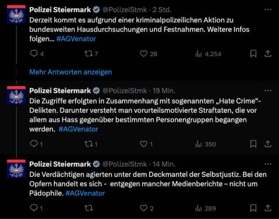
Task: View analytics showing 4.254 views
Action: pyautogui.click(x=199, y=54)
